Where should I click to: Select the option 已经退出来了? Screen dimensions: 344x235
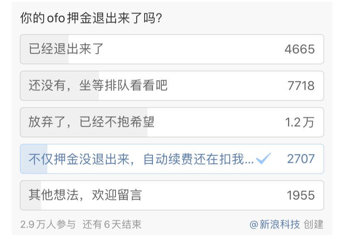coord(66,49)
